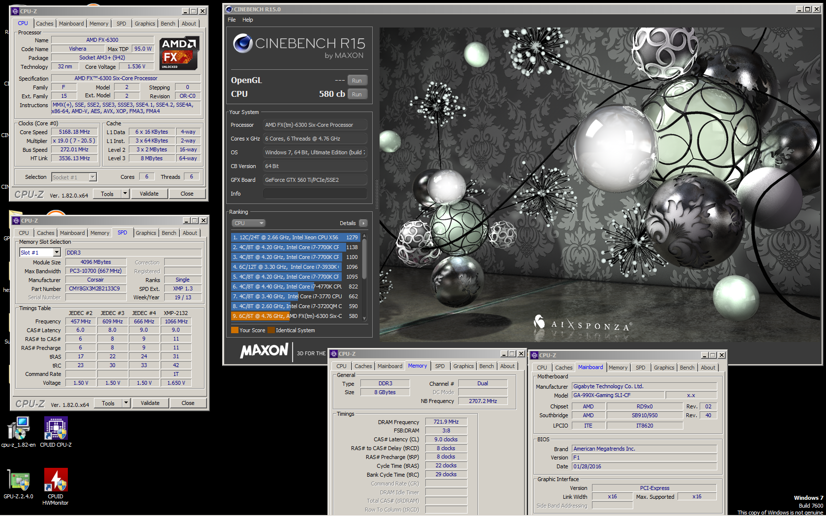Screen dimensions: 826x516
Task: Click the BIOS date 01/28/2016 field
Action: click(644, 466)
